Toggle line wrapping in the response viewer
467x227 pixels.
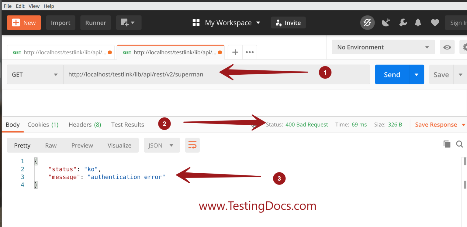(x=192, y=145)
